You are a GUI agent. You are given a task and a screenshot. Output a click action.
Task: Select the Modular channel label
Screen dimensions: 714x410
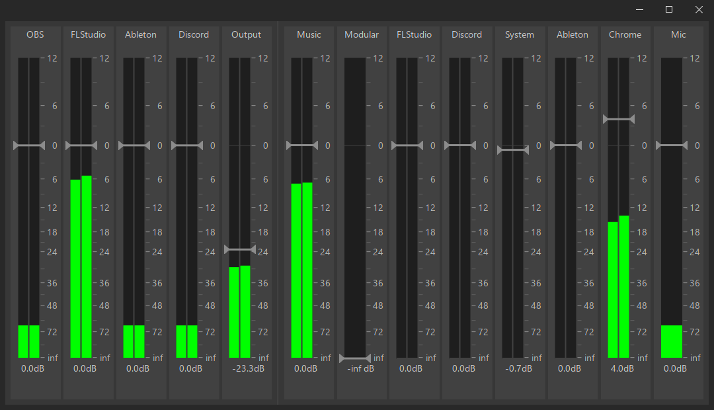coord(362,35)
